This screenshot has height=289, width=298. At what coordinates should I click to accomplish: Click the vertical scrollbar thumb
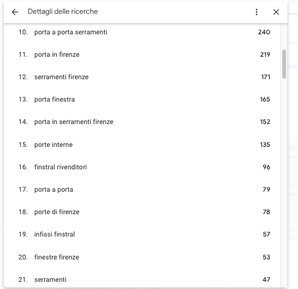284,64
